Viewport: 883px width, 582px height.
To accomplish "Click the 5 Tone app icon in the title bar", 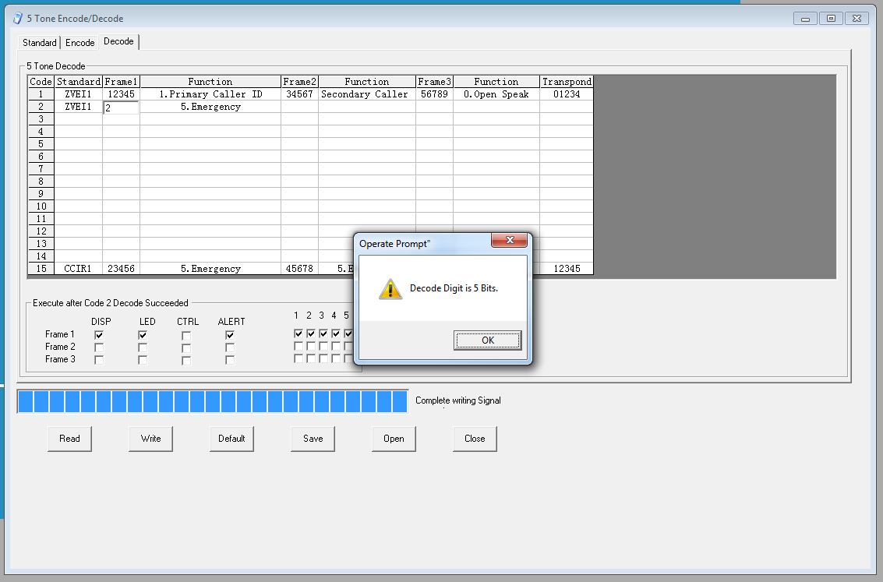I will pyautogui.click(x=17, y=18).
